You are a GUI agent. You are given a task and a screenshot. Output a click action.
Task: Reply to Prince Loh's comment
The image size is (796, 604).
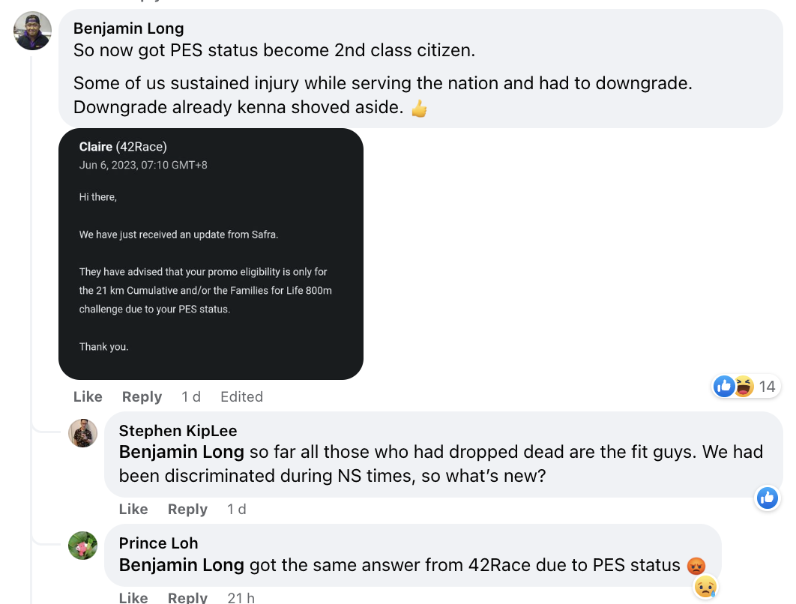point(187,597)
